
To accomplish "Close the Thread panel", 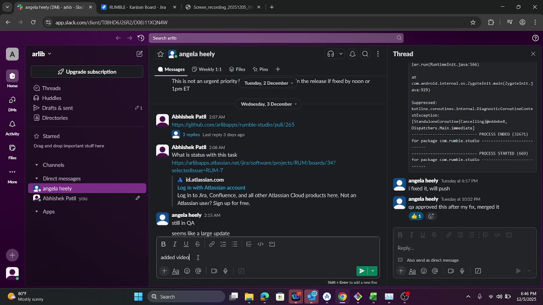I will click(x=533, y=54).
